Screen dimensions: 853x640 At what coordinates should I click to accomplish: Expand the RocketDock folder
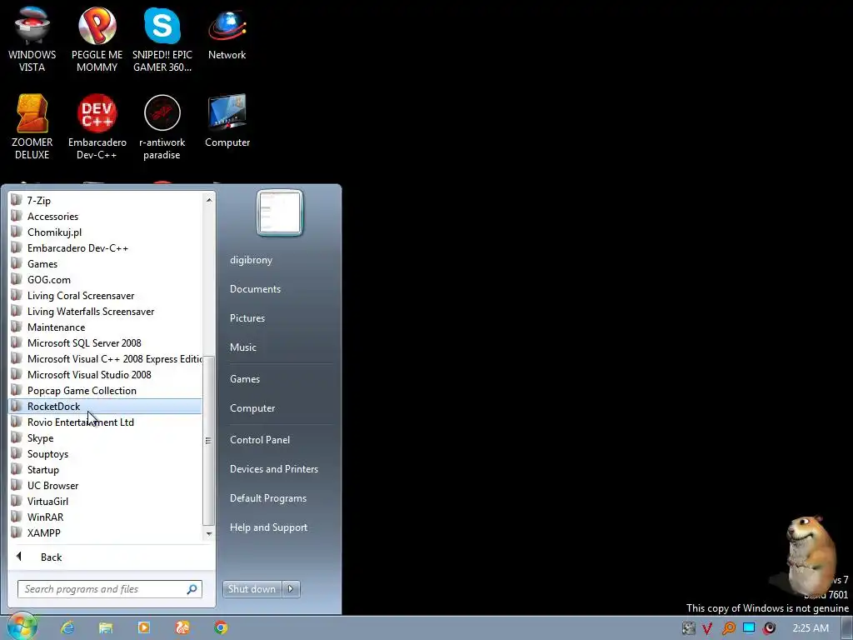click(x=106, y=406)
